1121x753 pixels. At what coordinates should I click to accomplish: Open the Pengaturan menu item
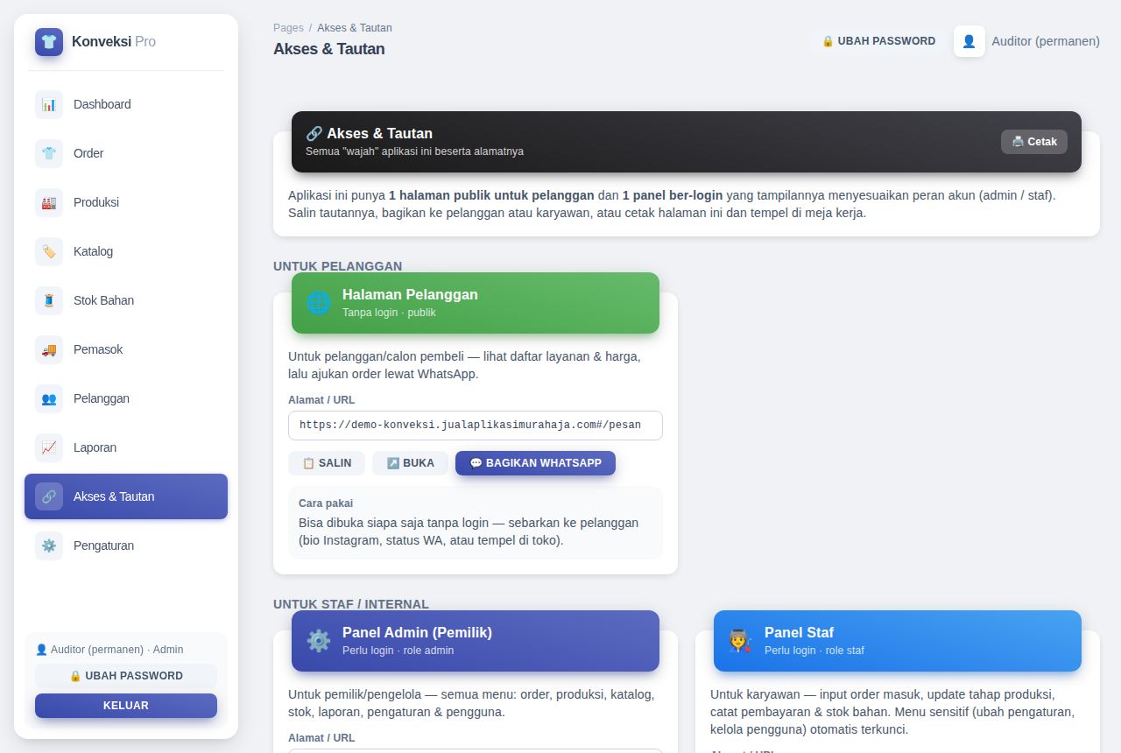coord(126,545)
